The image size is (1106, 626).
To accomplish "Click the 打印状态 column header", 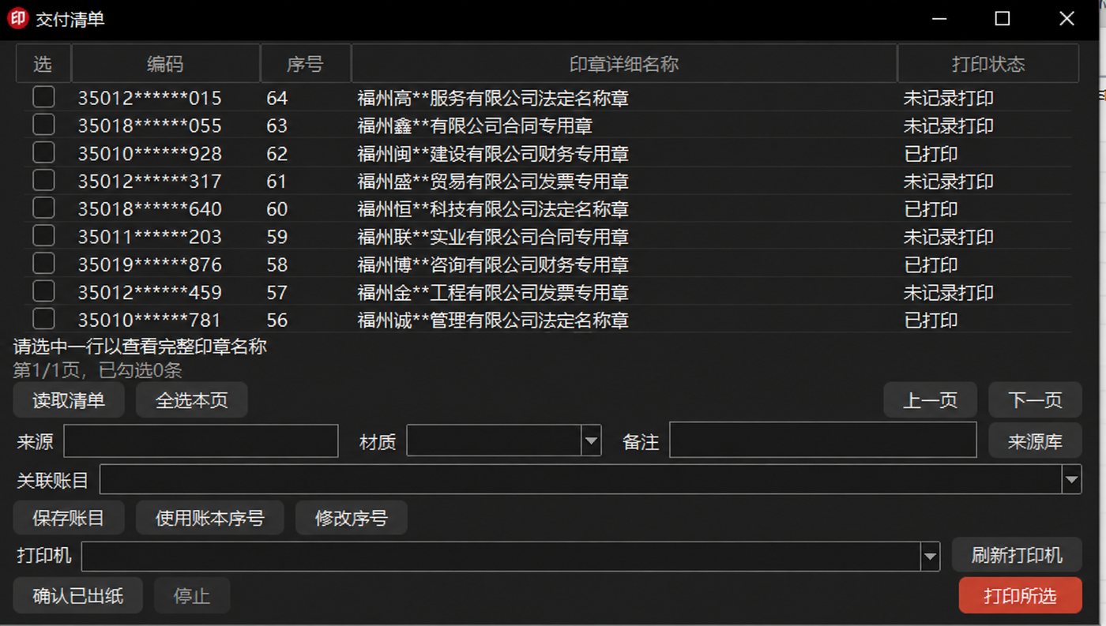I will pyautogui.click(x=988, y=64).
